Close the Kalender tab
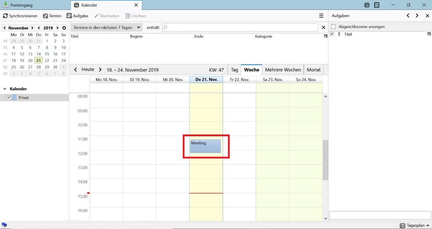This screenshot has height=229, width=432. point(136,5)
